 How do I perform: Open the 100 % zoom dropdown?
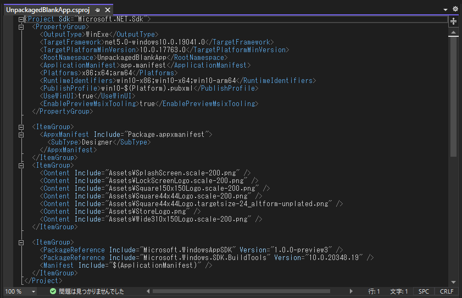[34, 291]
